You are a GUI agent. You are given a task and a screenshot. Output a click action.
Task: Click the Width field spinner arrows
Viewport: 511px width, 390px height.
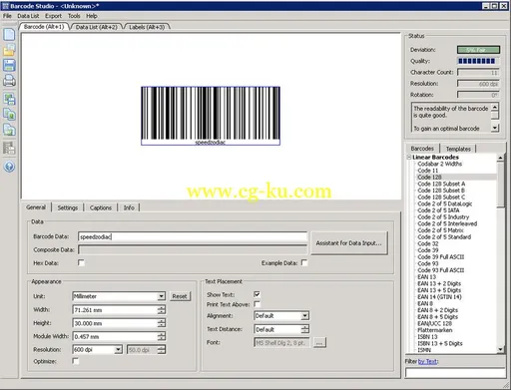tap(162, 310)
